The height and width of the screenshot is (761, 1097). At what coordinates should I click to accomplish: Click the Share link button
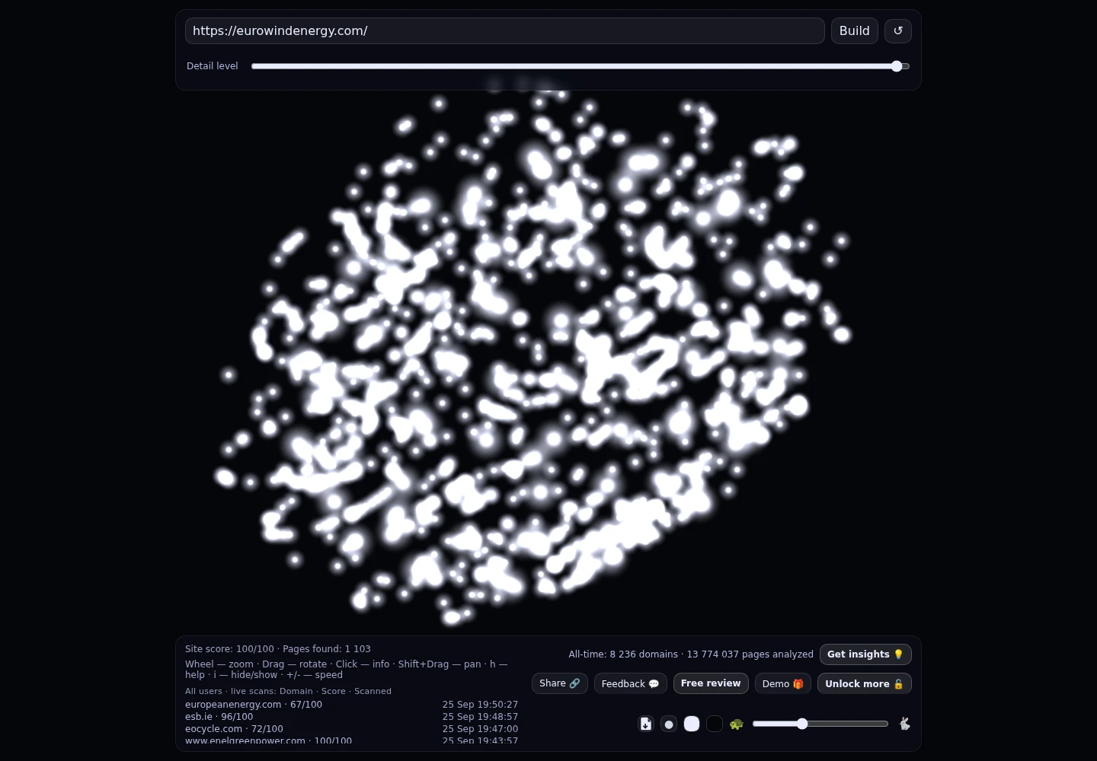click(x=560, y=683)
